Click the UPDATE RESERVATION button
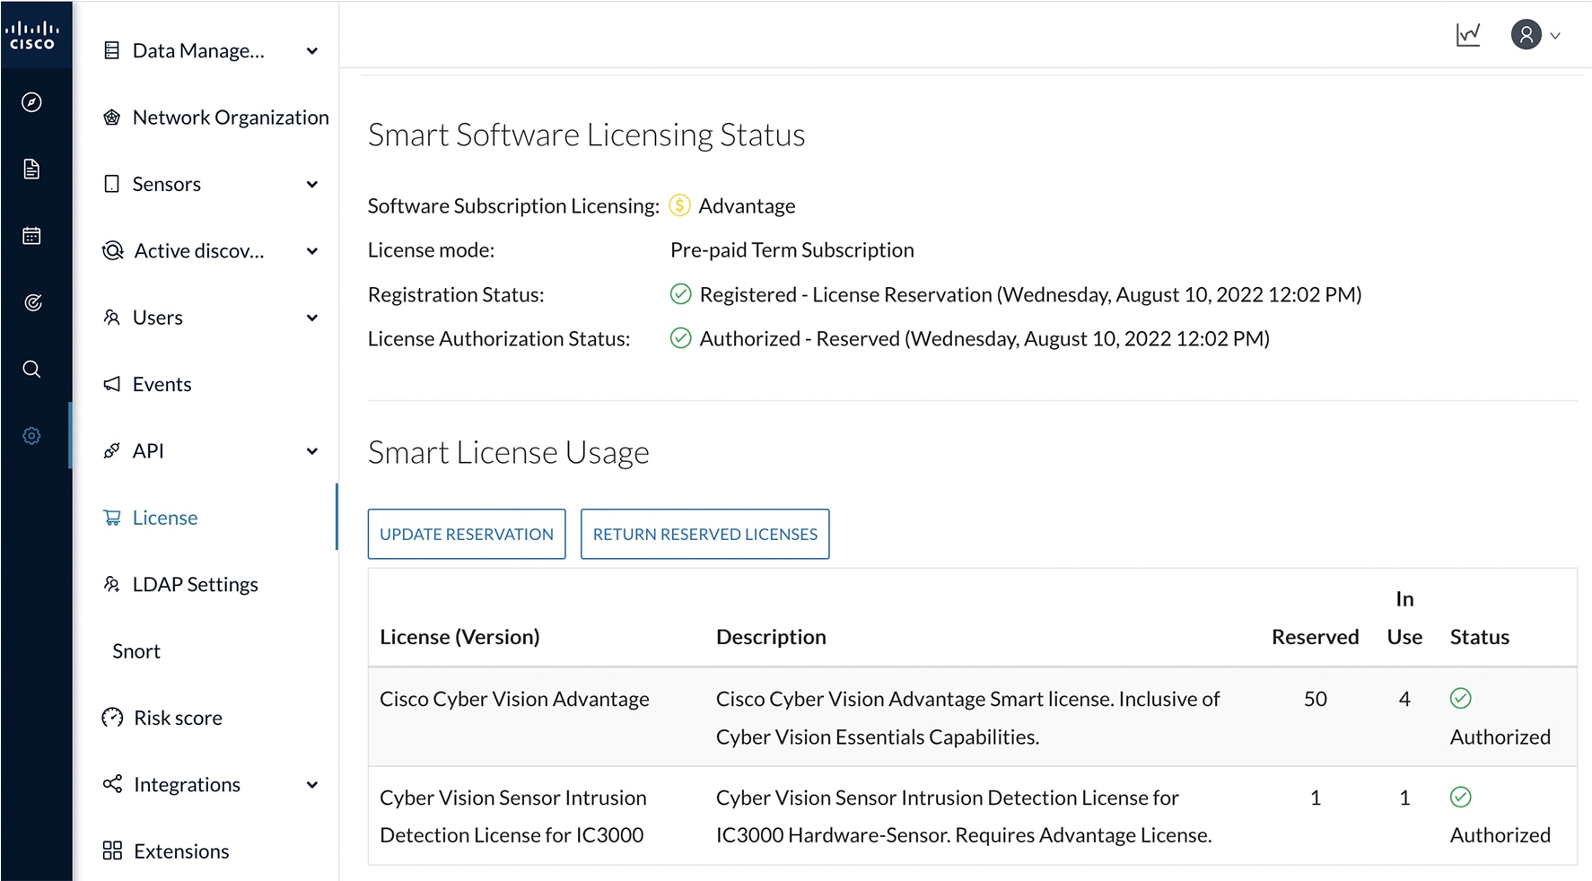 point(466,534)
